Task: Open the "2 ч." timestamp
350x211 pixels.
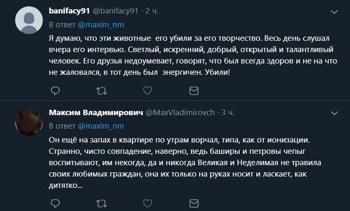Action: point(151,10)
